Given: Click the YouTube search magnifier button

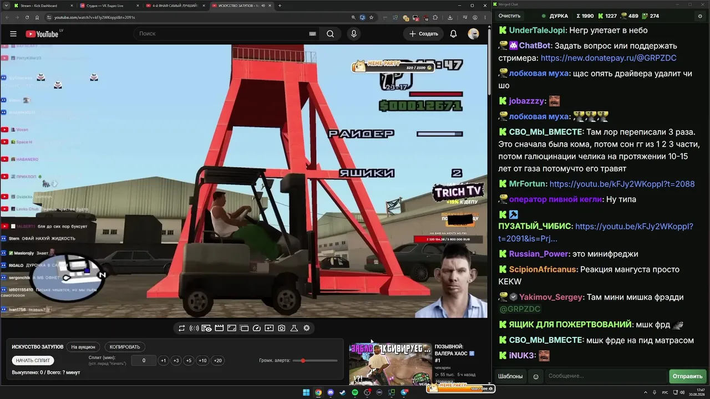Looking at the screenshot, I should [x=330, y=34].
